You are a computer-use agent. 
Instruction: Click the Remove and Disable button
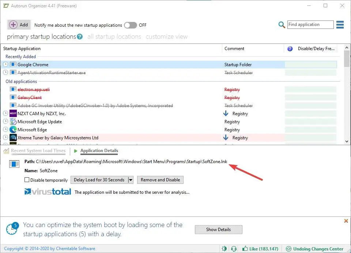160,180
